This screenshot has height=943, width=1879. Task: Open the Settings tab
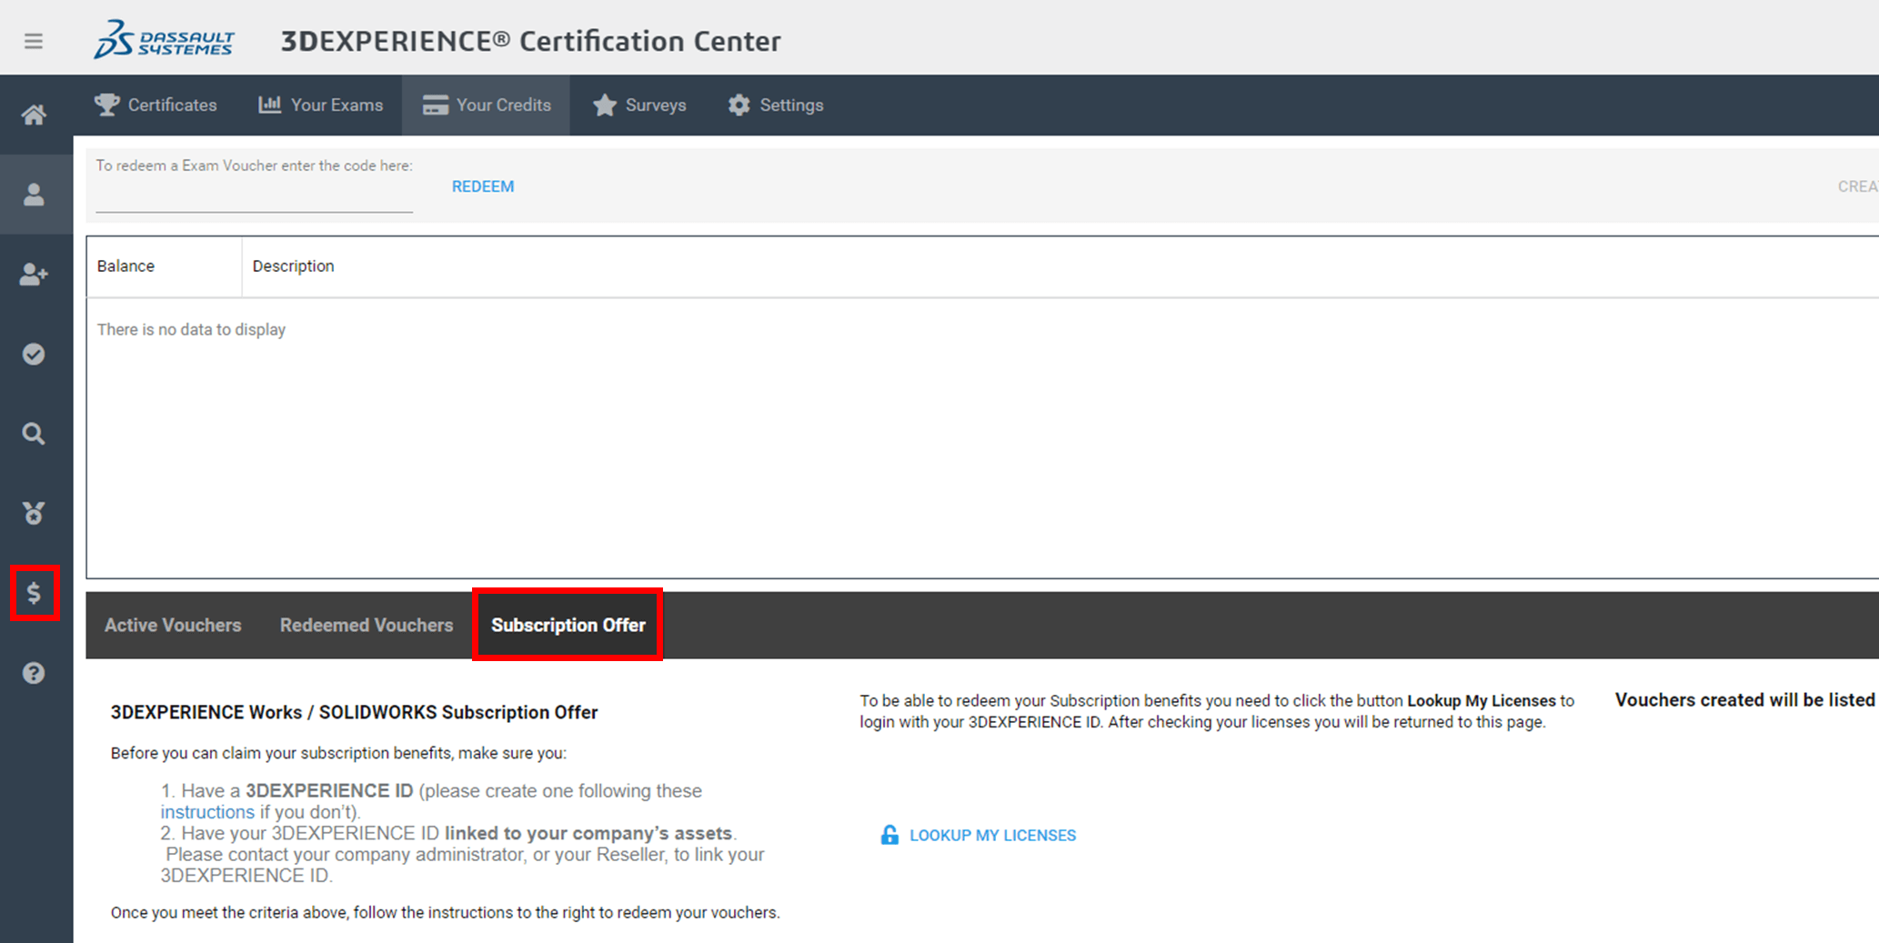[x=776, y=105]
